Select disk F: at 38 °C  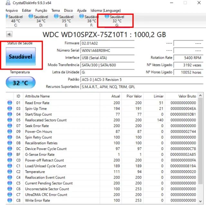tap(88, 21)
